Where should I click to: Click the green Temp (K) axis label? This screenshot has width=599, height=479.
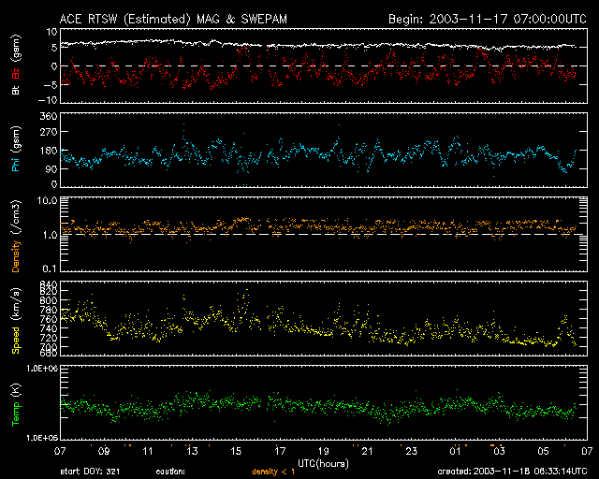[16, 404]
